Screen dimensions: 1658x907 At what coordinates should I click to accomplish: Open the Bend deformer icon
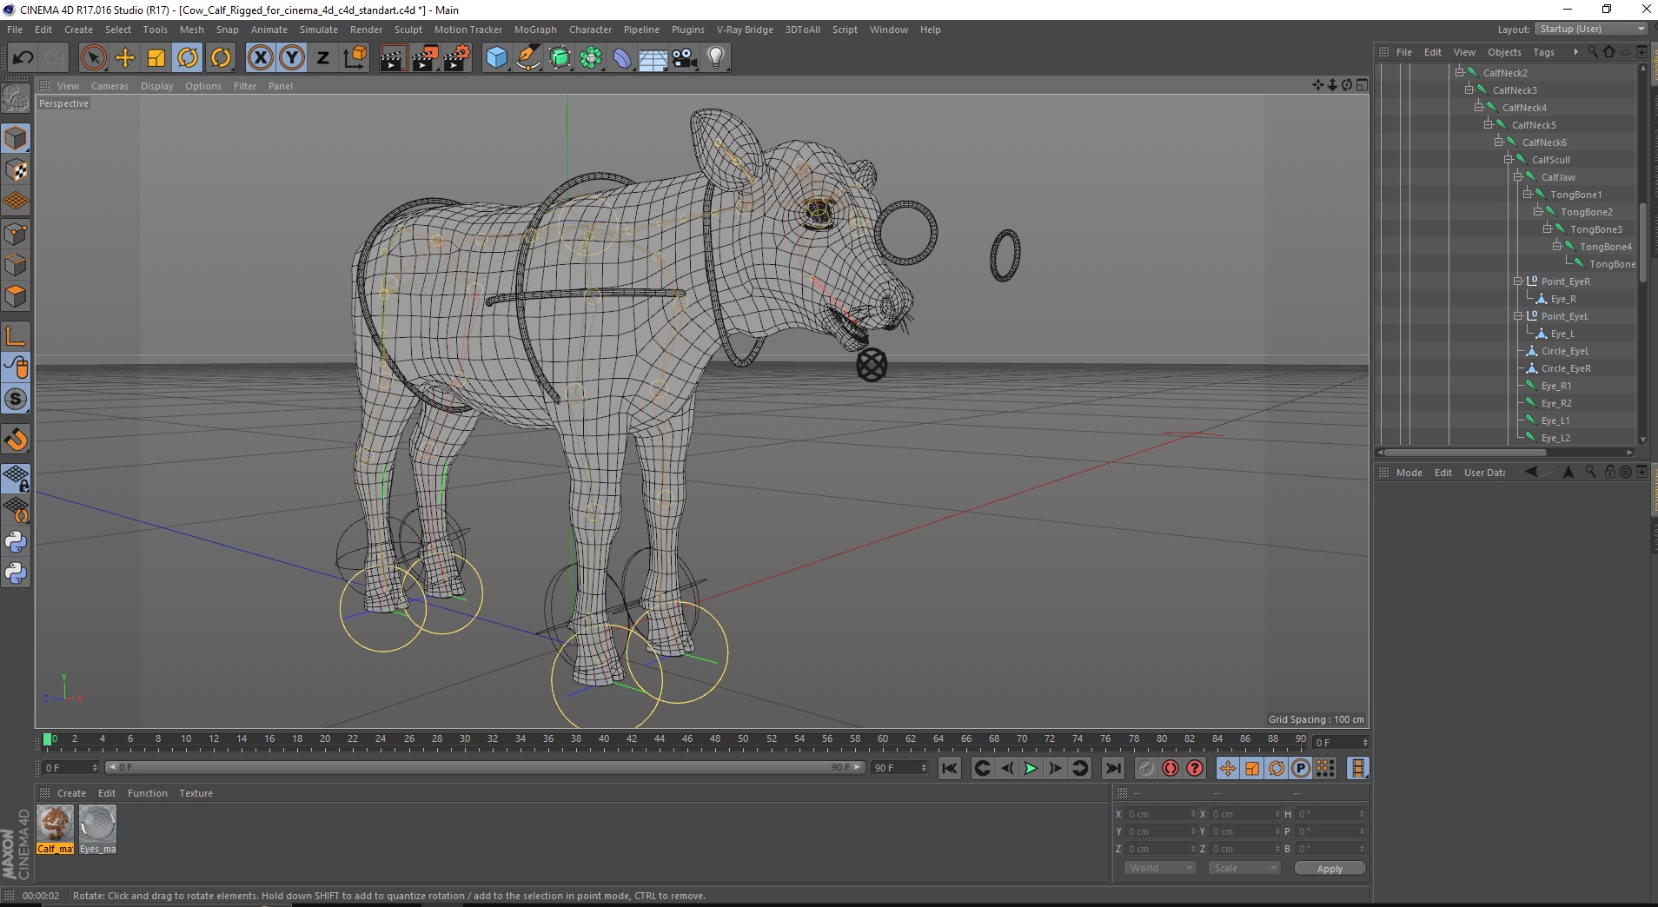coord(623,58)
